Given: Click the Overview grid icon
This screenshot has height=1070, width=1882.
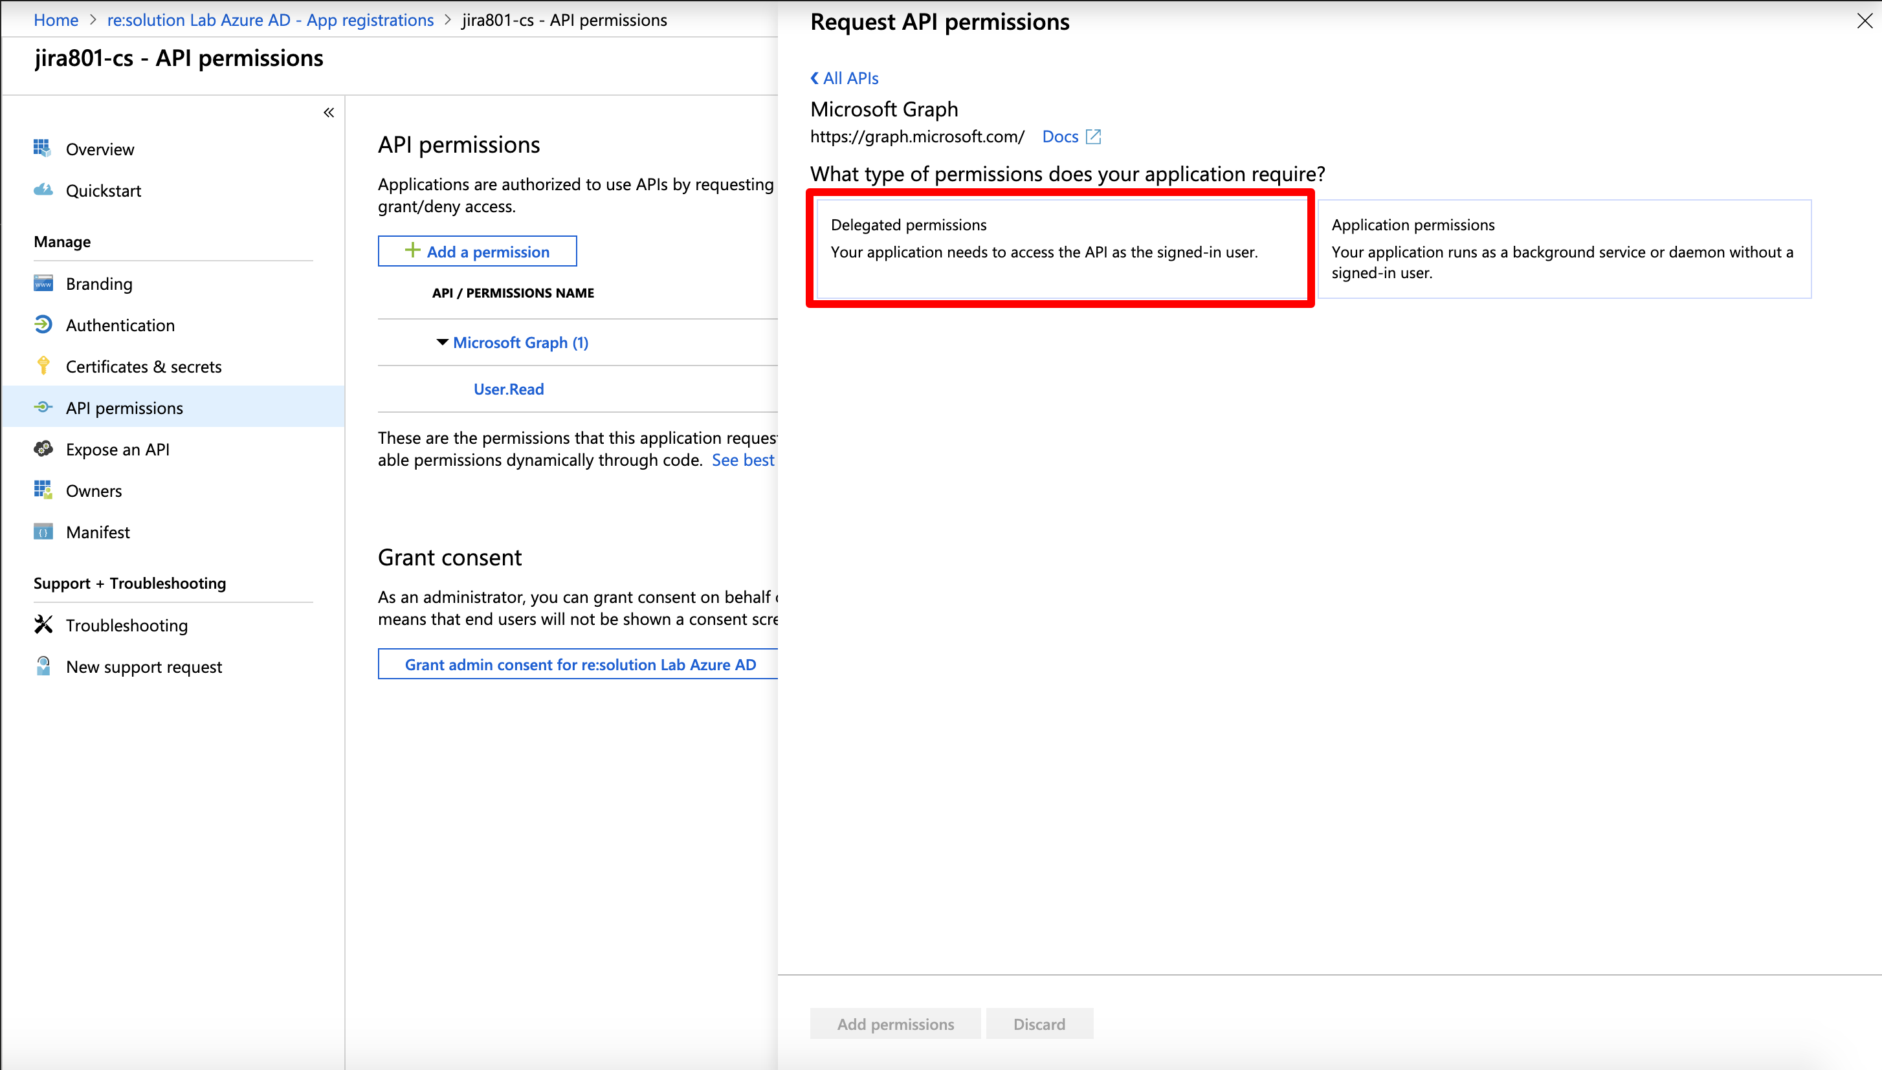Looking at the screenshot, I should (x=43, y=148).
